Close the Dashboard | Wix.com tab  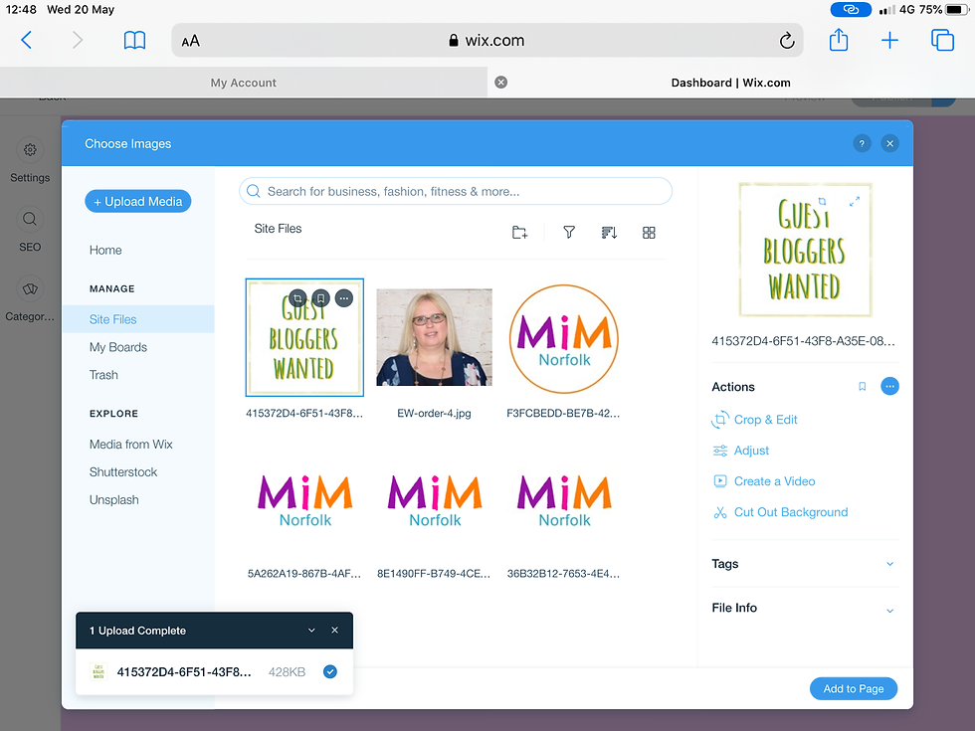pyautogui.click(x=500, y=82)
